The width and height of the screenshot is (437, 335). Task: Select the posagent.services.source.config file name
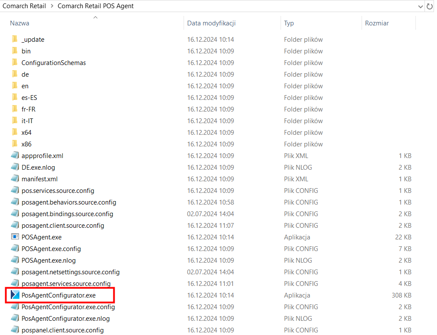(x=66, y=283)
